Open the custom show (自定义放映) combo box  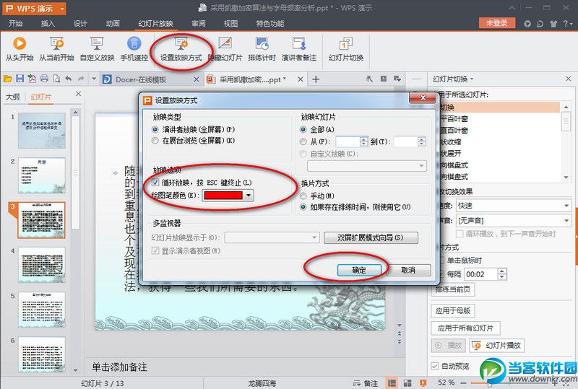[367, 166]
